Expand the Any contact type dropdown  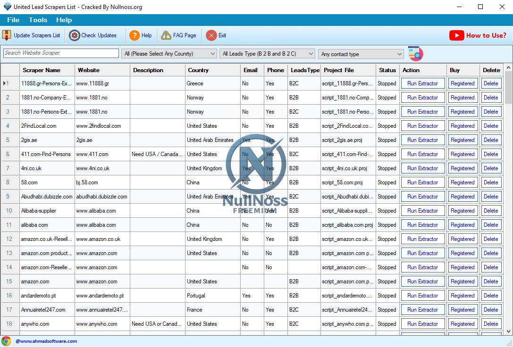(400, 54)
